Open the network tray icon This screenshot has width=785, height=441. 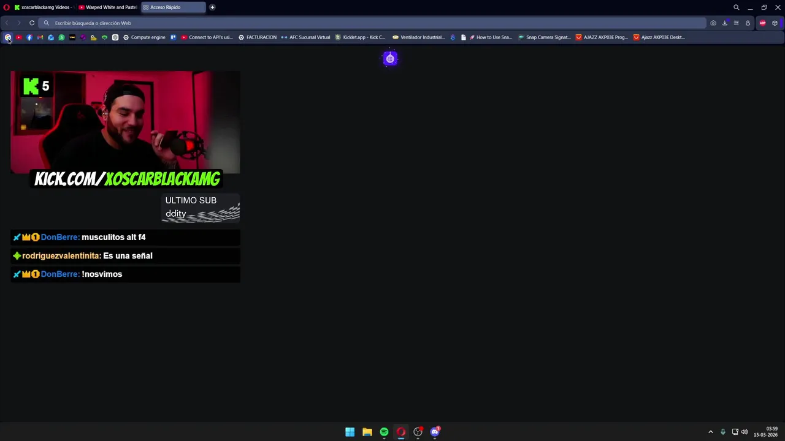point(735,432)
